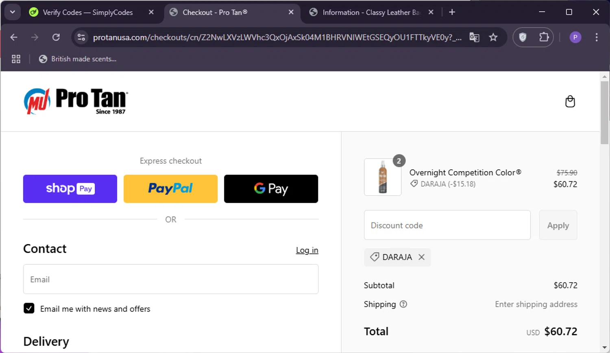Open a new browser tab
This screenshot has width=610, height=353.
point(452,12)
